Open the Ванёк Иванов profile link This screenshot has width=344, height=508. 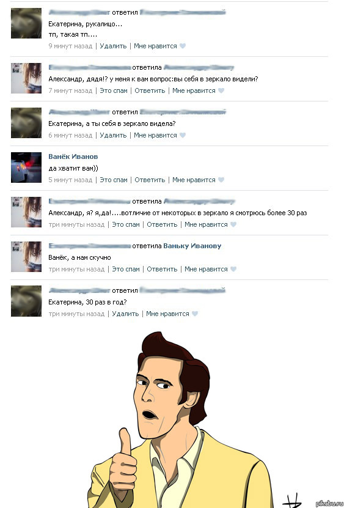(x=73, y=156)
